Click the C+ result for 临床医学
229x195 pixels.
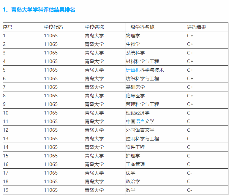tap(208, 96)
